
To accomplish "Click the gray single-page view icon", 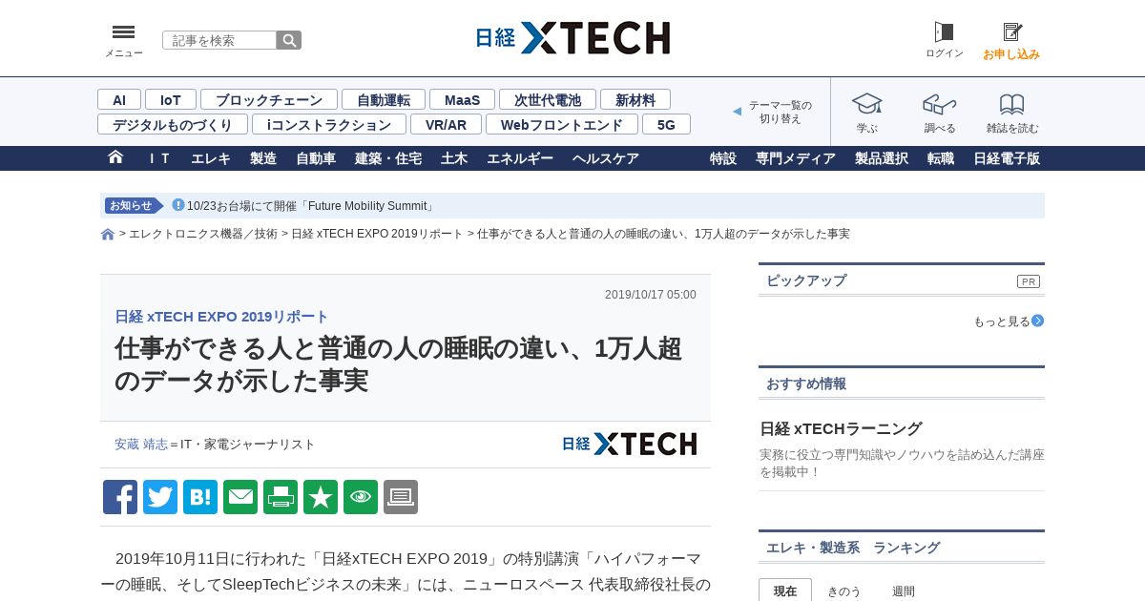I will click(x=401, y=497).
